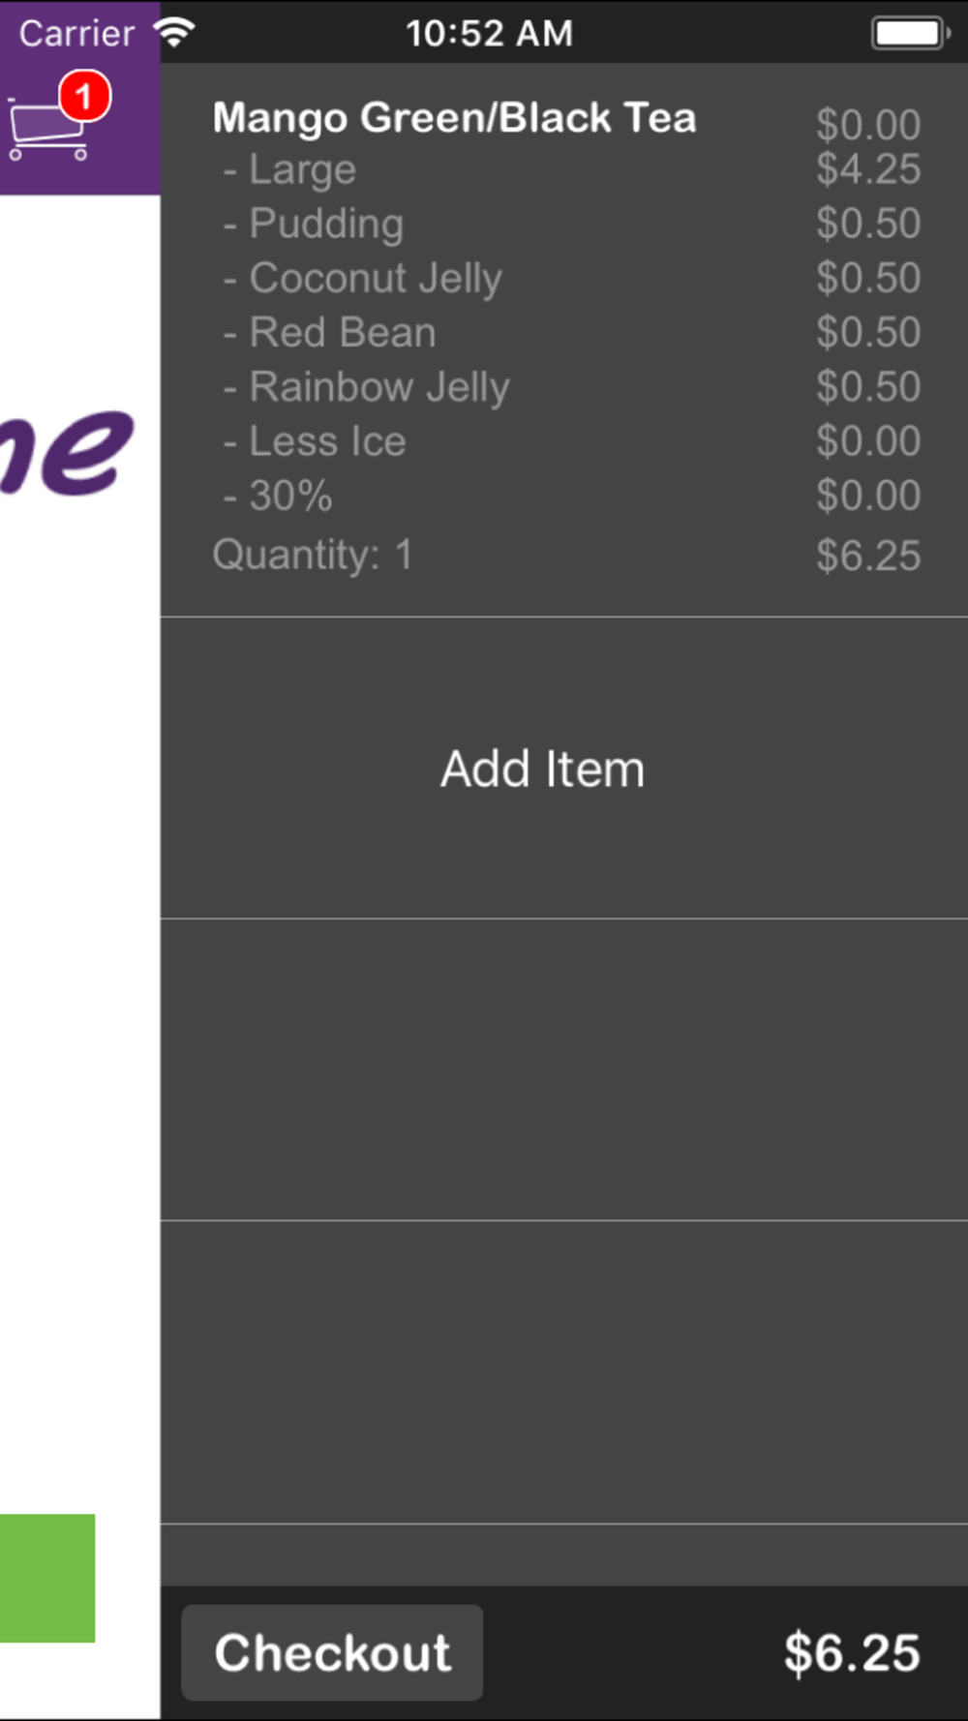Tap the $6.25 total in bottom bar
The image size is (968, 1721).
pyautogui.click(x=852, y=1653)
